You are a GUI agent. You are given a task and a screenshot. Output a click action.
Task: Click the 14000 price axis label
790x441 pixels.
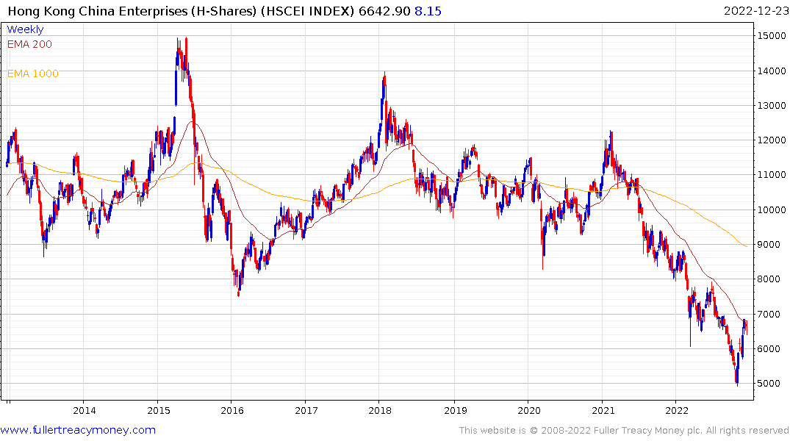pos(772,71)
